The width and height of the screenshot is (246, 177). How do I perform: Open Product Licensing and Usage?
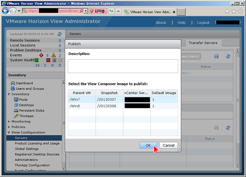coord(37,143)
